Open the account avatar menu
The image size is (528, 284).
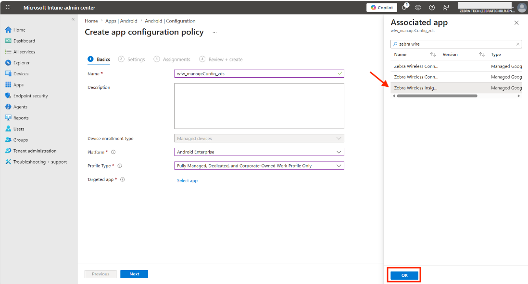(522, 7)
